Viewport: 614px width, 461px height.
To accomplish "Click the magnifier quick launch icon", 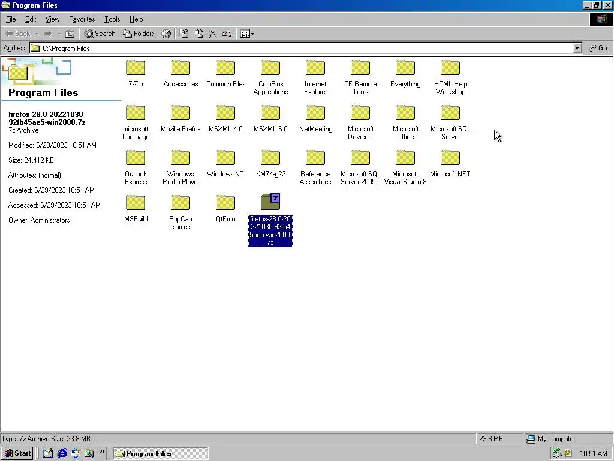I will tap(89, 454).
